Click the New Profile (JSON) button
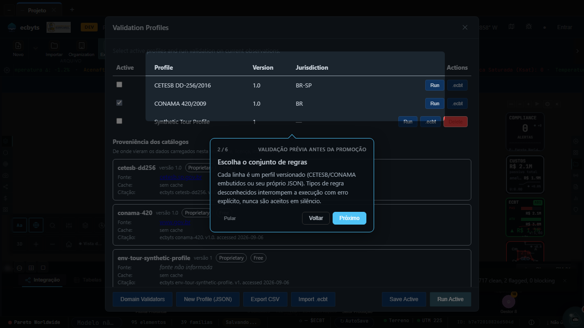Image resolution: width=584 pixels, height=328 pixels. click(208, 299)
